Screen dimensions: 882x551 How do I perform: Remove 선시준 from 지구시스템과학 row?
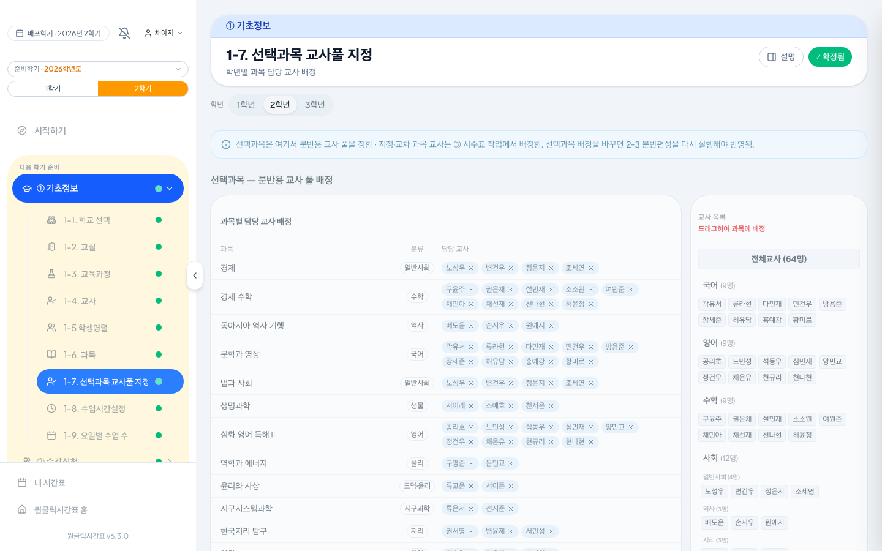511,509
